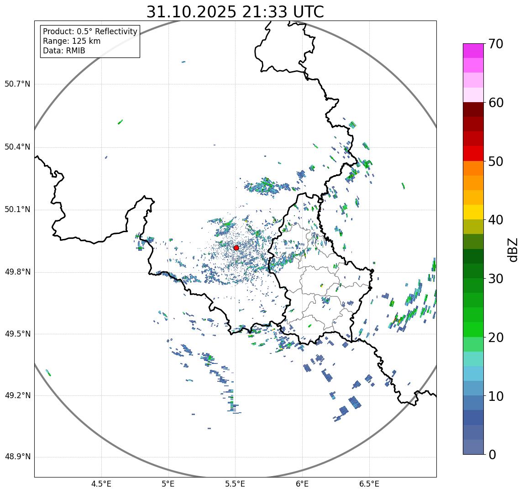
Task: Click the colorbar tick label 20
Action: (496, 337)
